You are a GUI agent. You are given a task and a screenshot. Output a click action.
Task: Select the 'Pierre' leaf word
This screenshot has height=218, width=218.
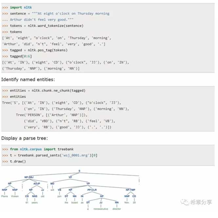coord(5,196)
